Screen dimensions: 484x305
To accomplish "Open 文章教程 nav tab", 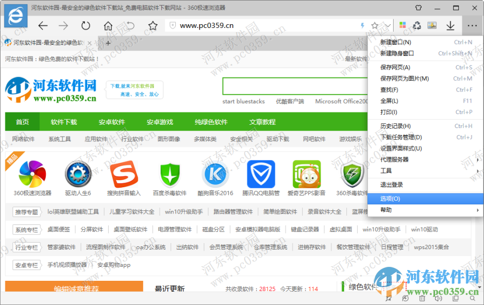I will tap(262, 122).
